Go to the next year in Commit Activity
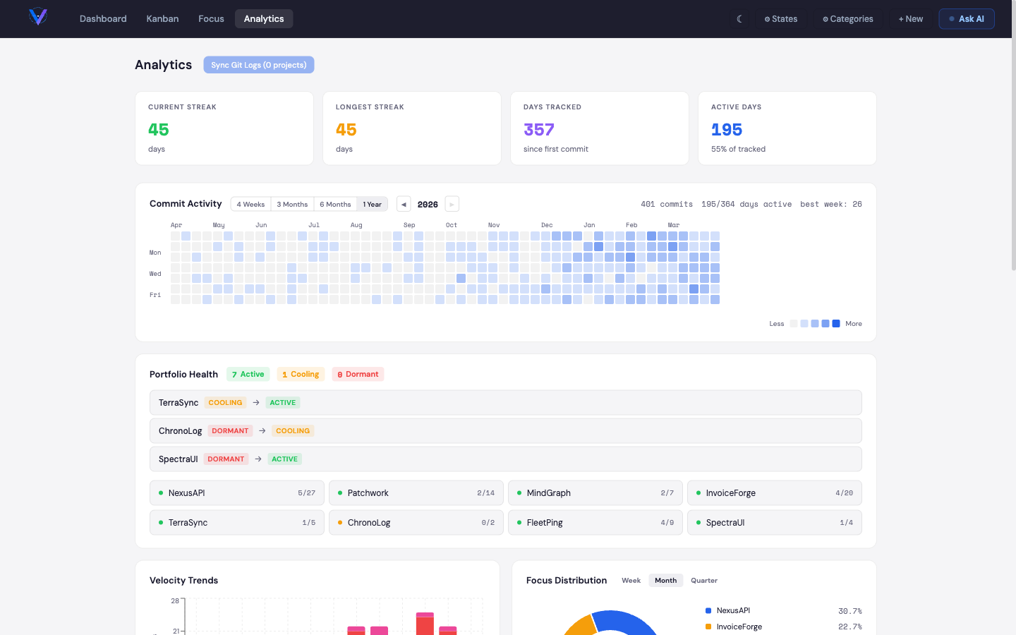The width and height of the screenshot is (1016, 635). [452, 204]
